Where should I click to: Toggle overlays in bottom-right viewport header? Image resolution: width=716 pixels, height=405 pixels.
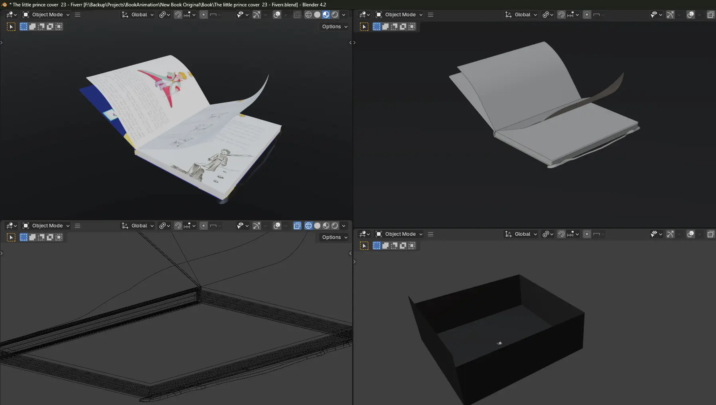(690, 234)
